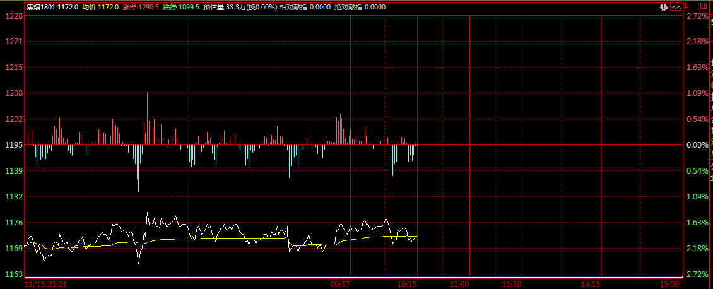Viewport: 713px width, 289px height.
Task: Click the 09:37 time axis label
Action: (x=339, y=284)
